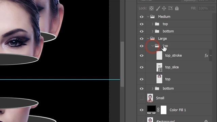
Task: Hide the Medium group layer
Action: click(x=141, y=17)
